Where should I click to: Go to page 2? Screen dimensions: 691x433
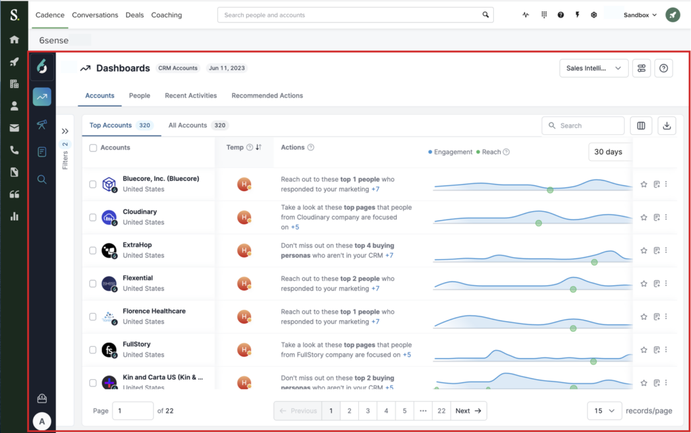[350, 411]
